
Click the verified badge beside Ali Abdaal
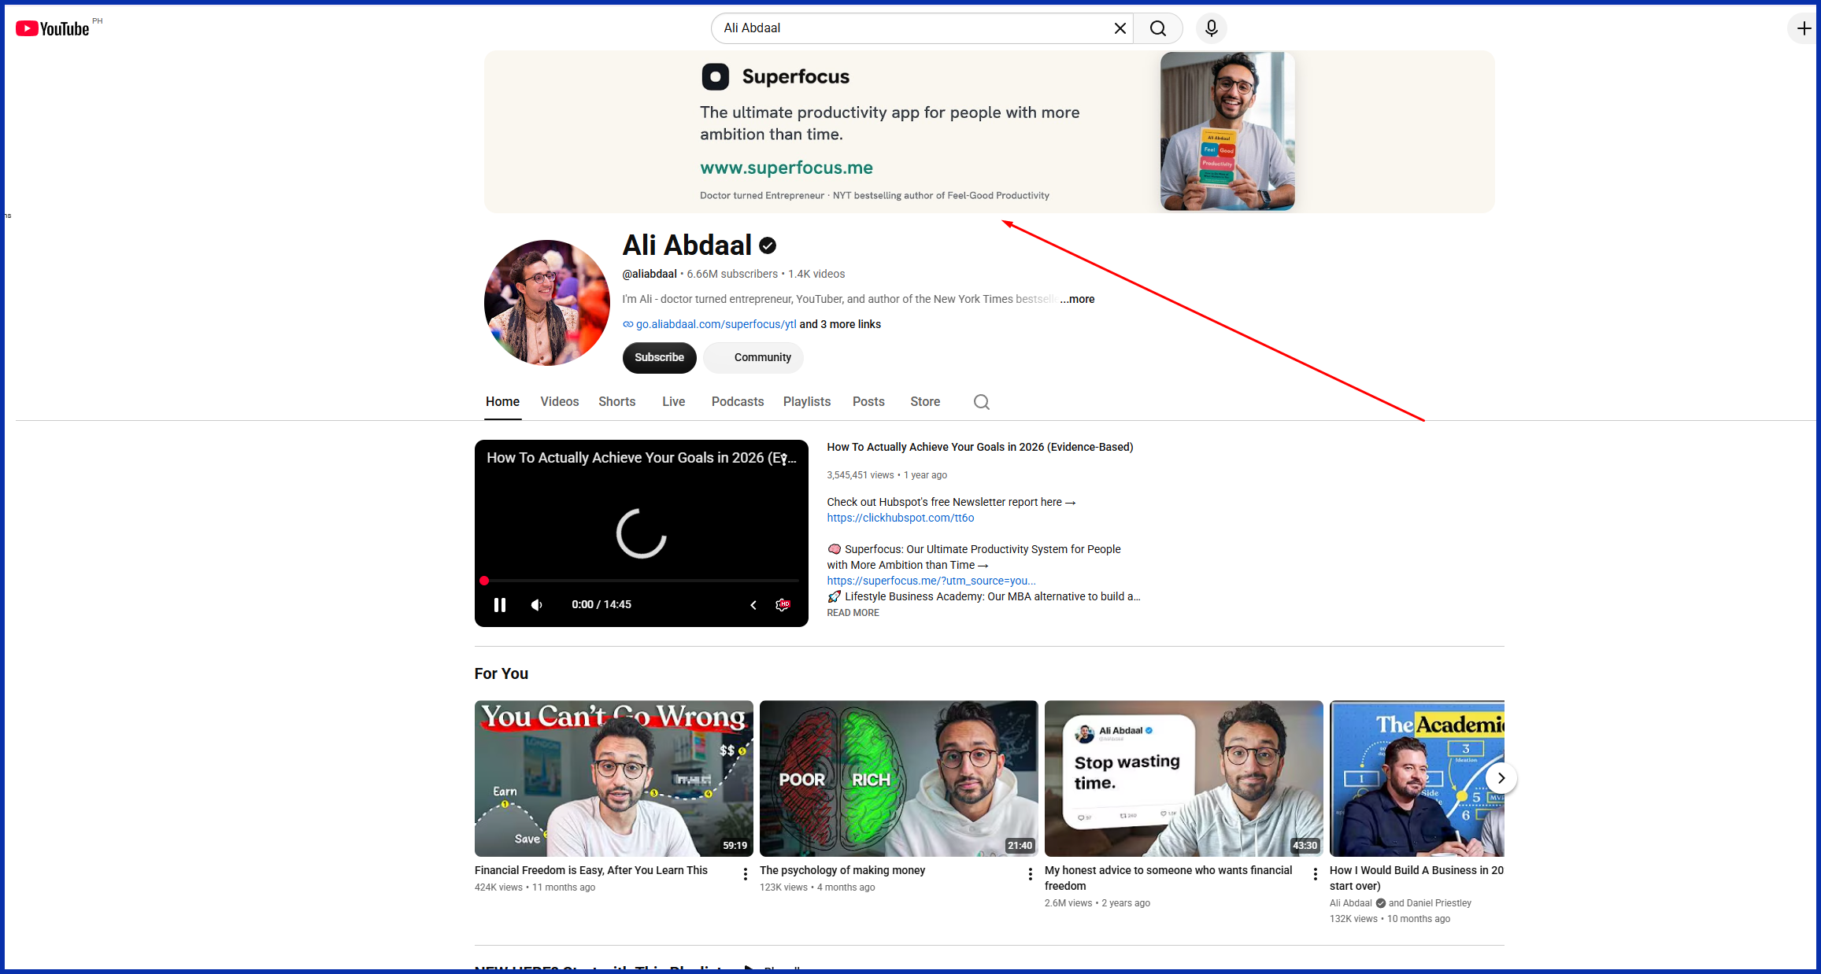(x=768, y=245)
